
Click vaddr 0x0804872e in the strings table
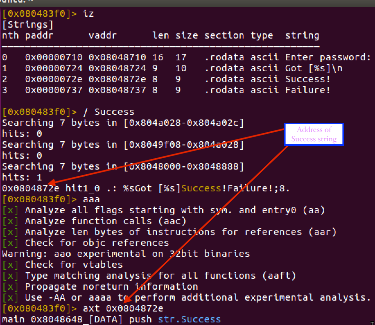pos(117,79)
